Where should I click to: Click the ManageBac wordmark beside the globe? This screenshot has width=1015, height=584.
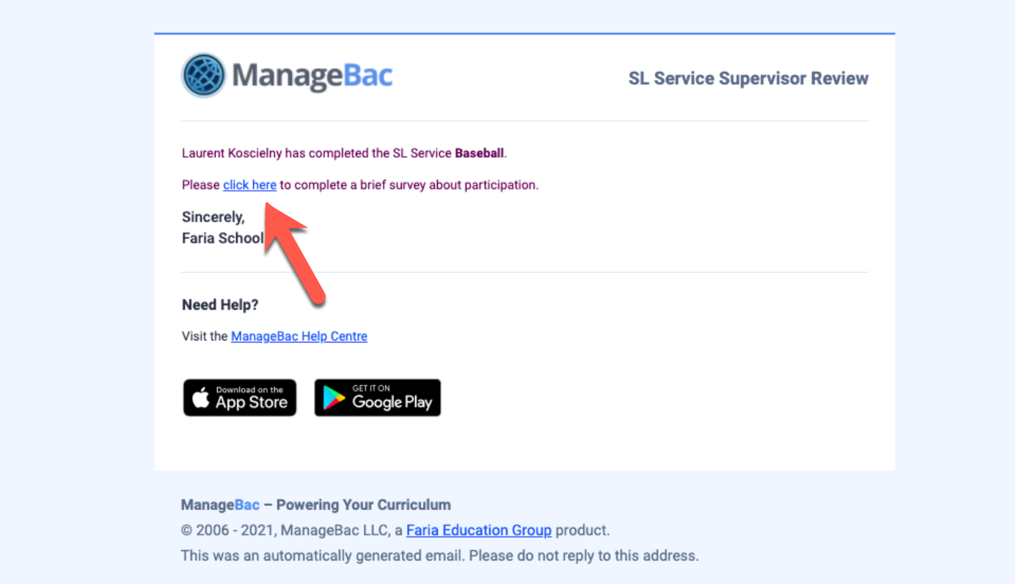(x=312, y=76)
